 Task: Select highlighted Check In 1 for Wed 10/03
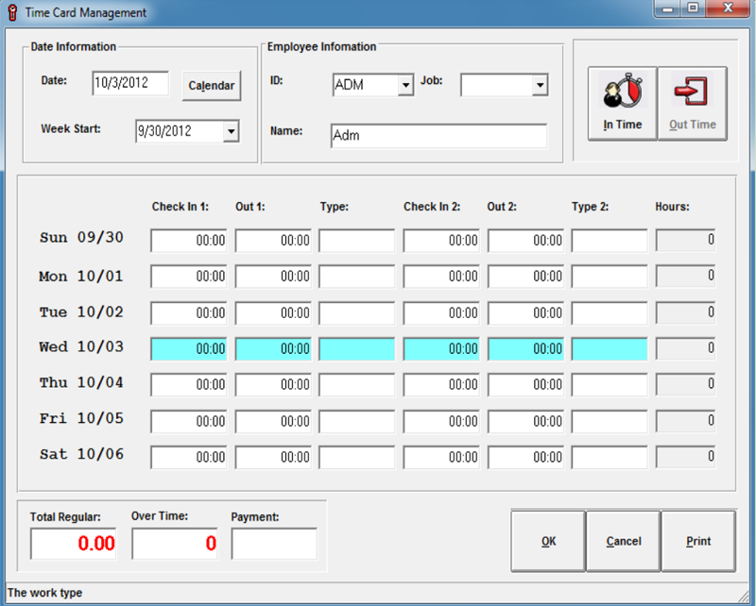tap(188, 348)
